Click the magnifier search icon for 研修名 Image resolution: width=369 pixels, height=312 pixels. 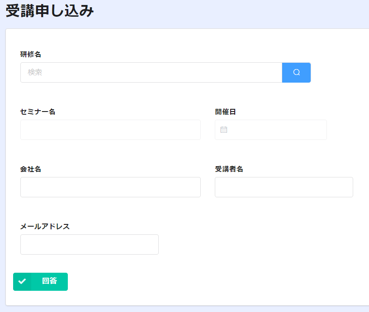click(297, 72)
